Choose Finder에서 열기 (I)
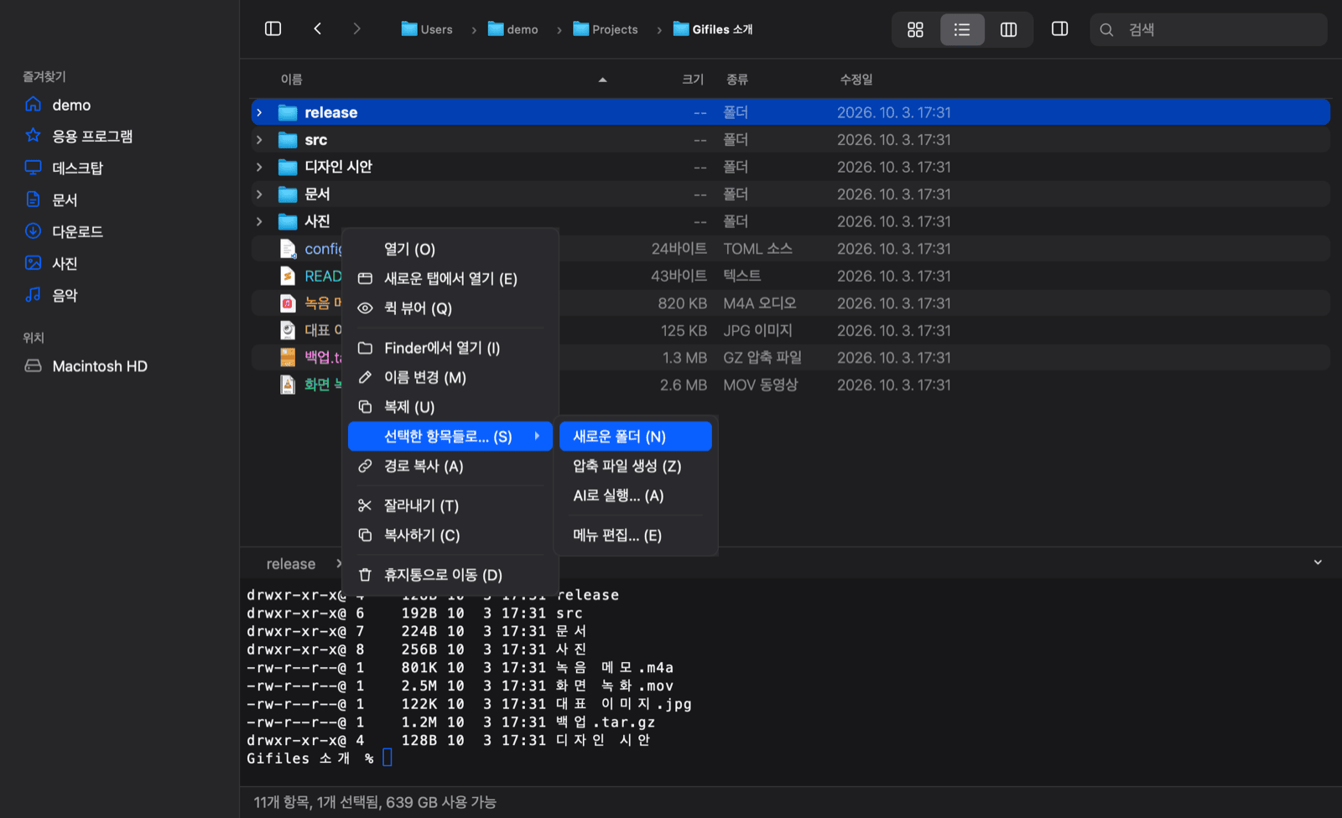This screenshot has height=818, width=1342. coord(450,348)
